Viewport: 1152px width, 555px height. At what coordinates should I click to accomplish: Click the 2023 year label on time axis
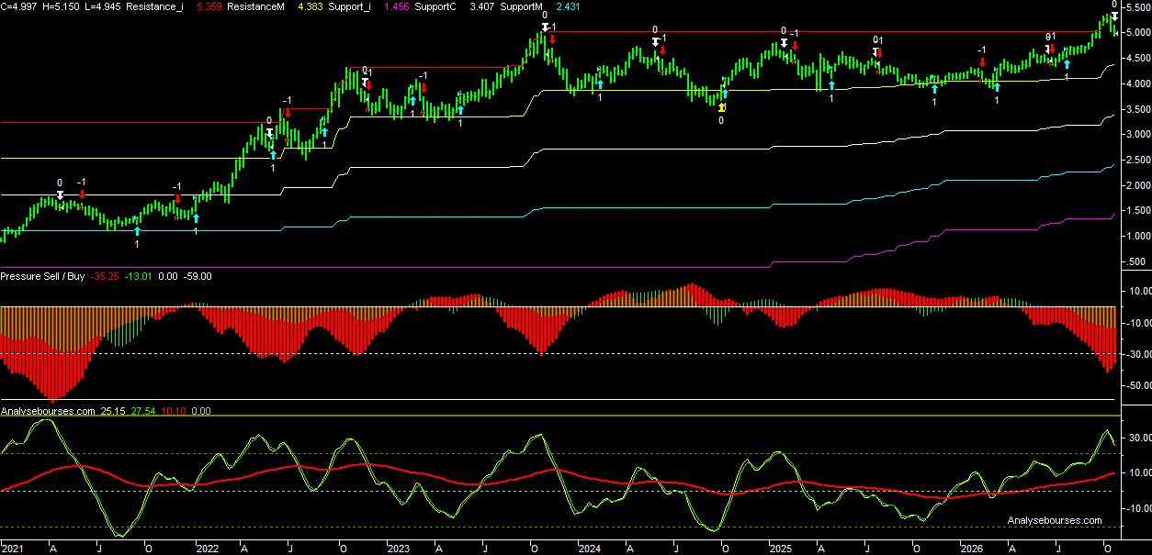(399, 549)
